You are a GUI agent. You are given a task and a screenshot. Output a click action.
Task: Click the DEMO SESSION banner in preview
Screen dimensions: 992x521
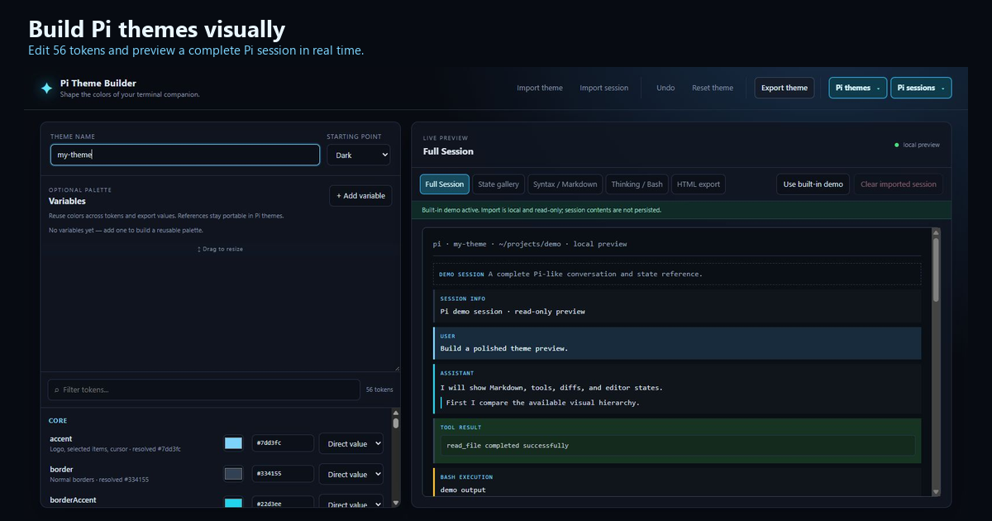(x=676, y=274)
